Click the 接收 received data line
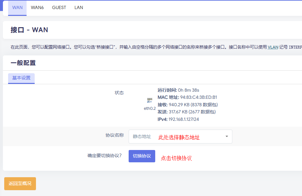This screenshot has width=302, height=196. pos(188,105)
